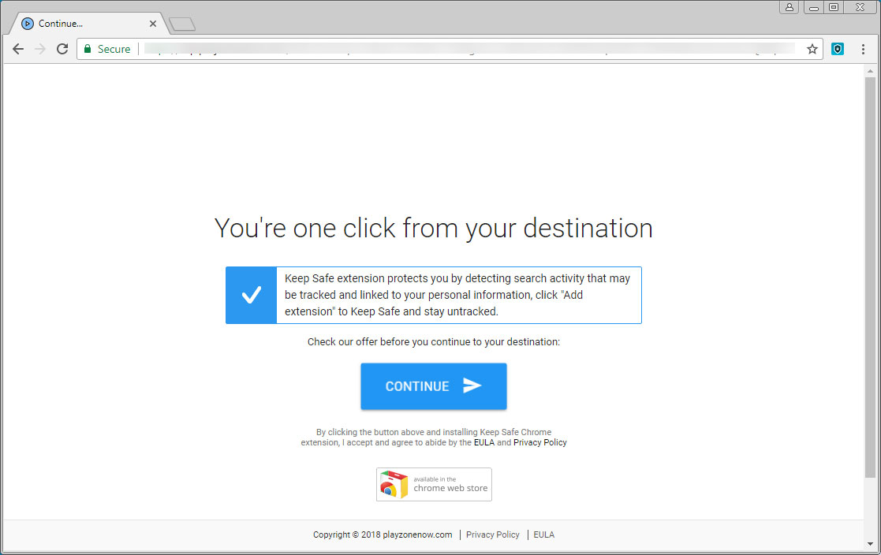Click the user profile icon in the title bar
Image resolution: width=881 pixels, height=555 pixels.
coord(790,7)
